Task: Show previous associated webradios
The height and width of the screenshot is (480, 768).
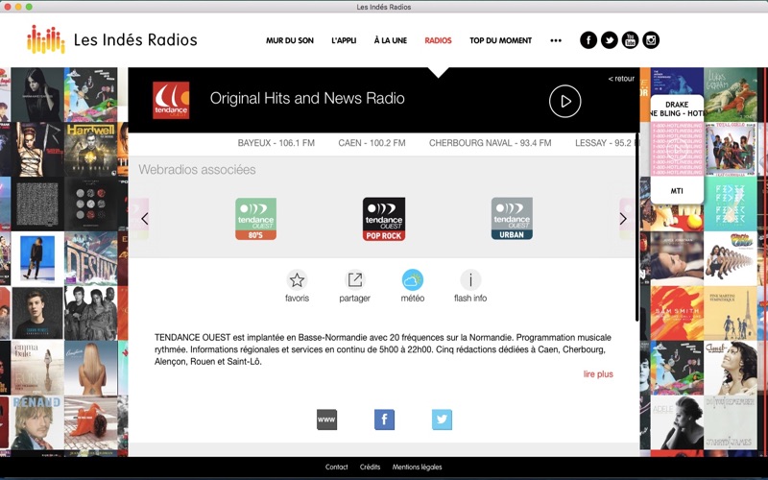Action: tap(145, 219)
